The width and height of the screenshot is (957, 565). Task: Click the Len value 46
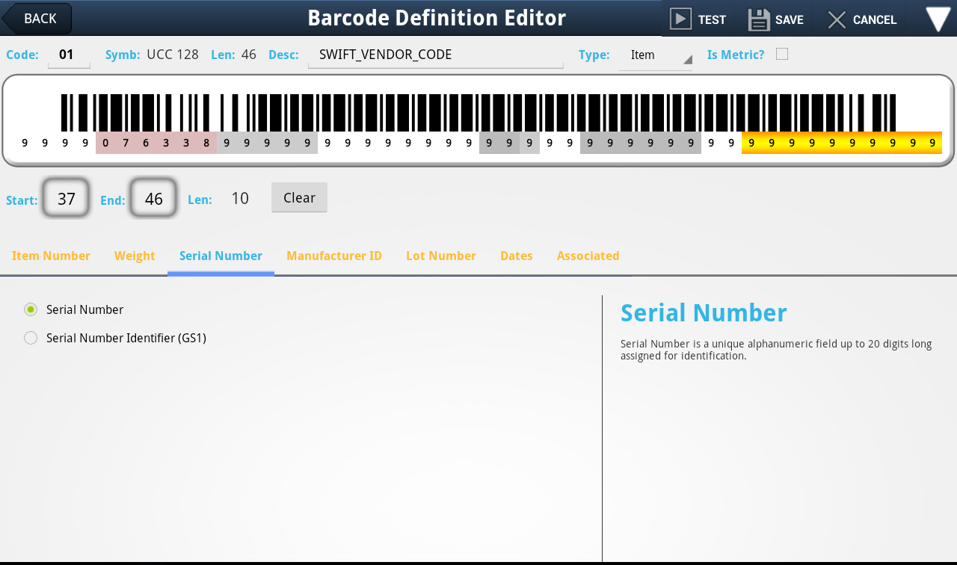(x=249, y=55)
